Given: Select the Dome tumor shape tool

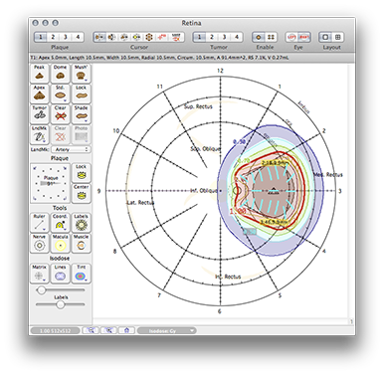Looking at the screenshot, I should pos(60,74).
